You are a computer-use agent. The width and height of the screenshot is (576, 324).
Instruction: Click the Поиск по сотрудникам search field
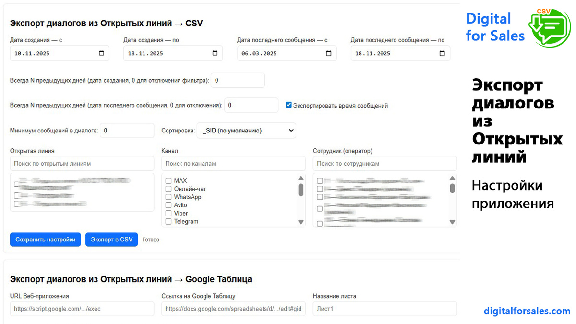coord(385,164)
